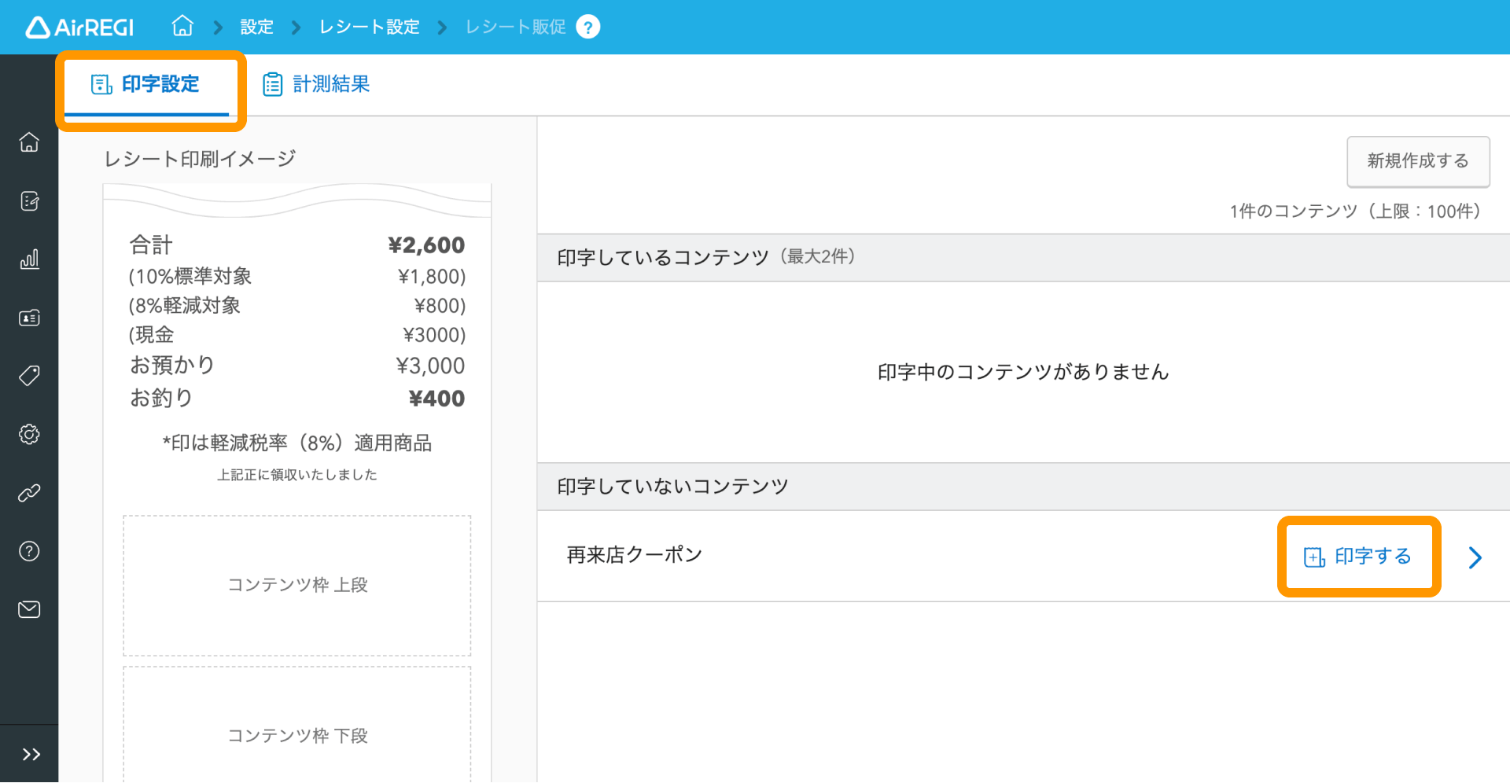The height and width of the screenshot is (783, 1510).
Task: Open sidebar link chain icon
Action: (x=29, y=493)
